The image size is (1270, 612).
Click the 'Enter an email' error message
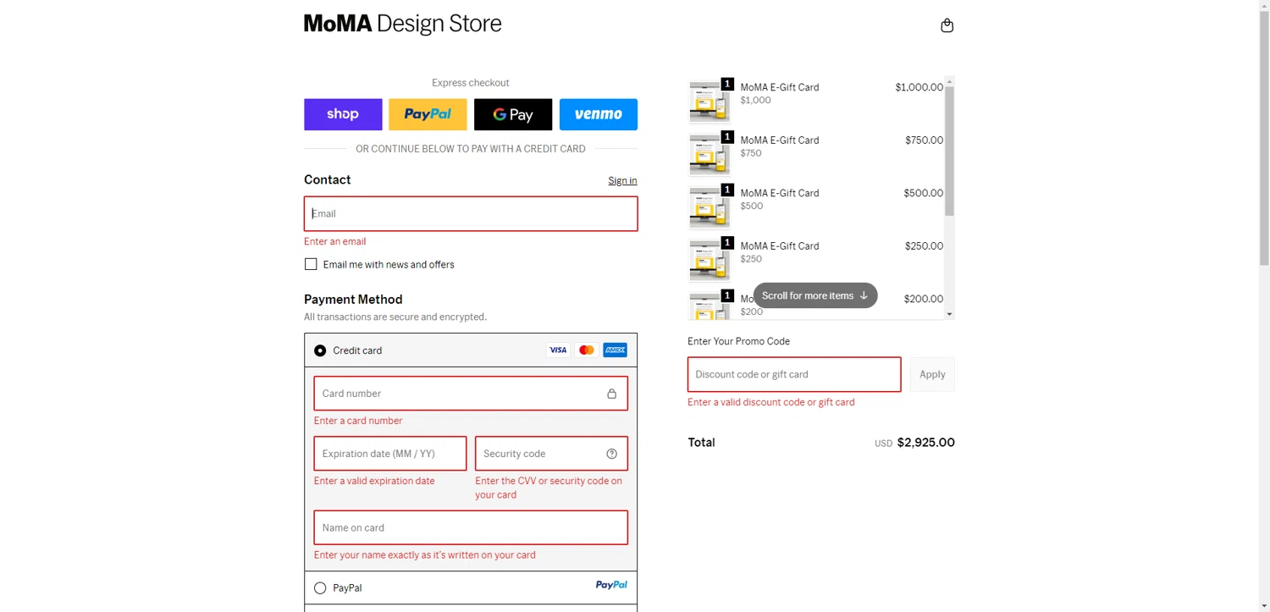click(335, 241)
